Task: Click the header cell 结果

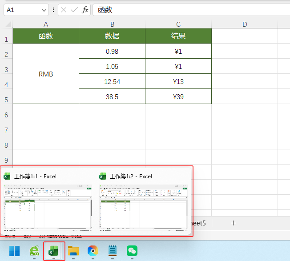Action: point(178,36)
